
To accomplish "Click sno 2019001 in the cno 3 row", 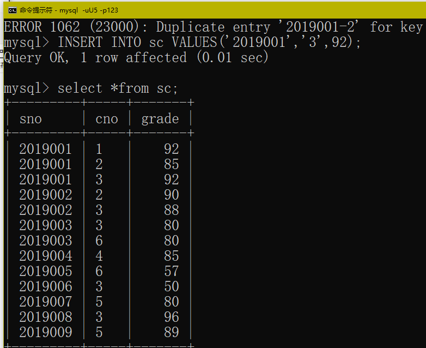I will point(45,179).
